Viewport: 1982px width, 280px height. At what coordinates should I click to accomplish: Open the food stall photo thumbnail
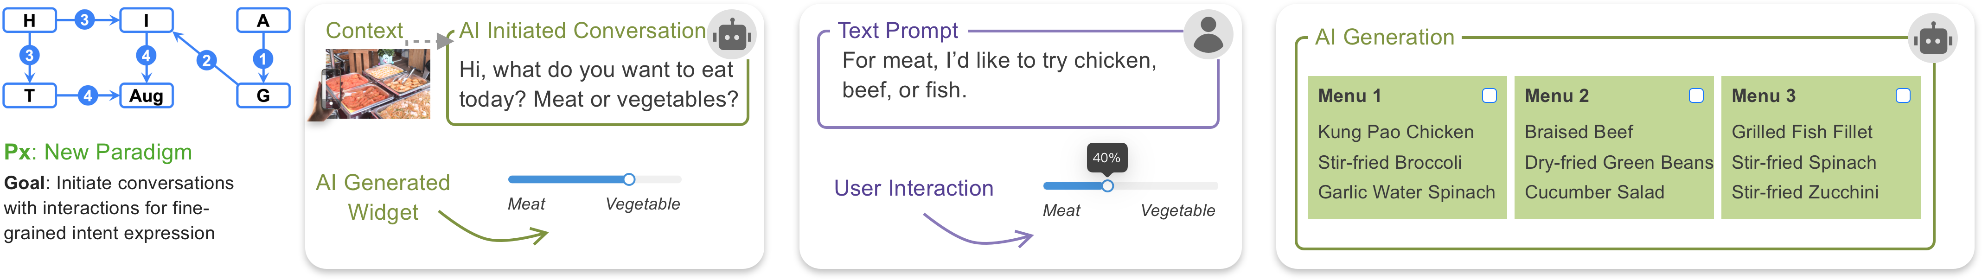pos(377,84)
